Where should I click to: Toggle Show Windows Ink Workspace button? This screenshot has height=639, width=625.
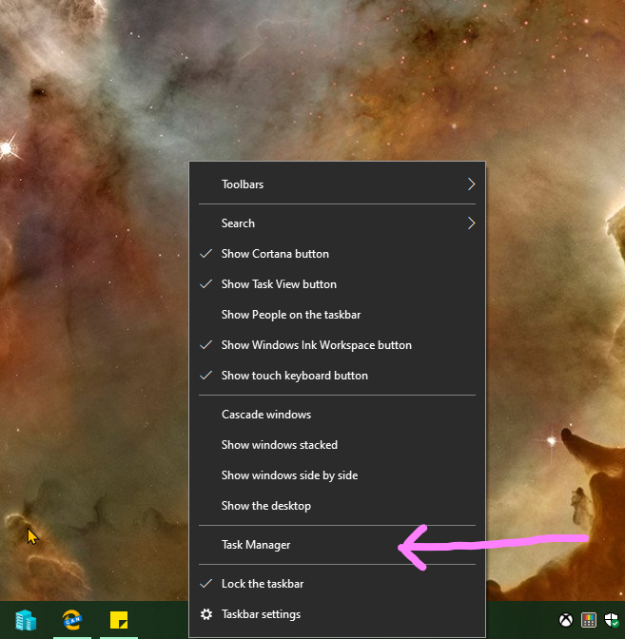[x=337, y=345]
